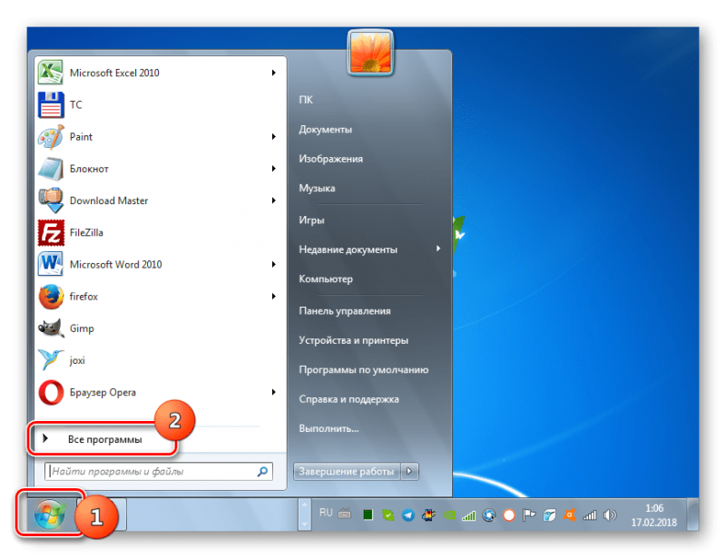Image resolution: width=726 pixels, height=558 pixels.
Task: Click the colorful M tray icon
Action: click(x=428, y=515)
